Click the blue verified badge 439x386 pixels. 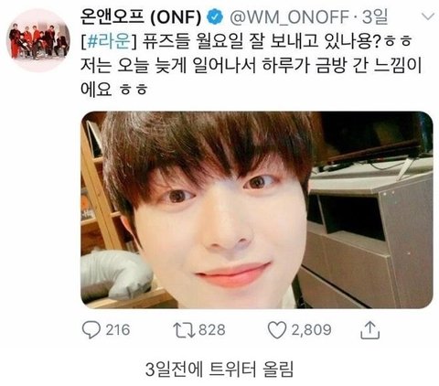(215, 17)
